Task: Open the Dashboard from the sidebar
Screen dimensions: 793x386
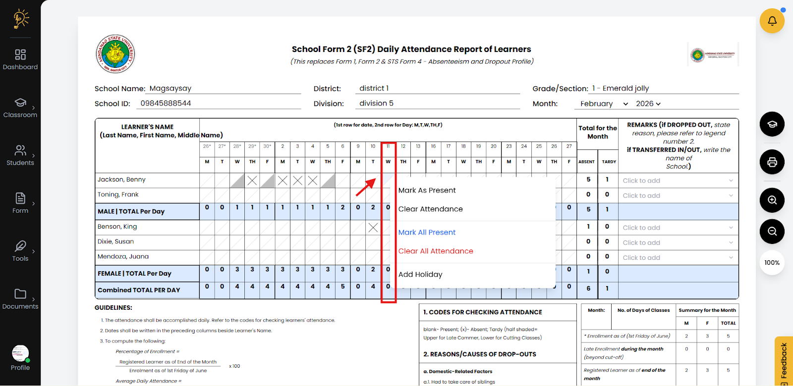Action: [20, 59]
